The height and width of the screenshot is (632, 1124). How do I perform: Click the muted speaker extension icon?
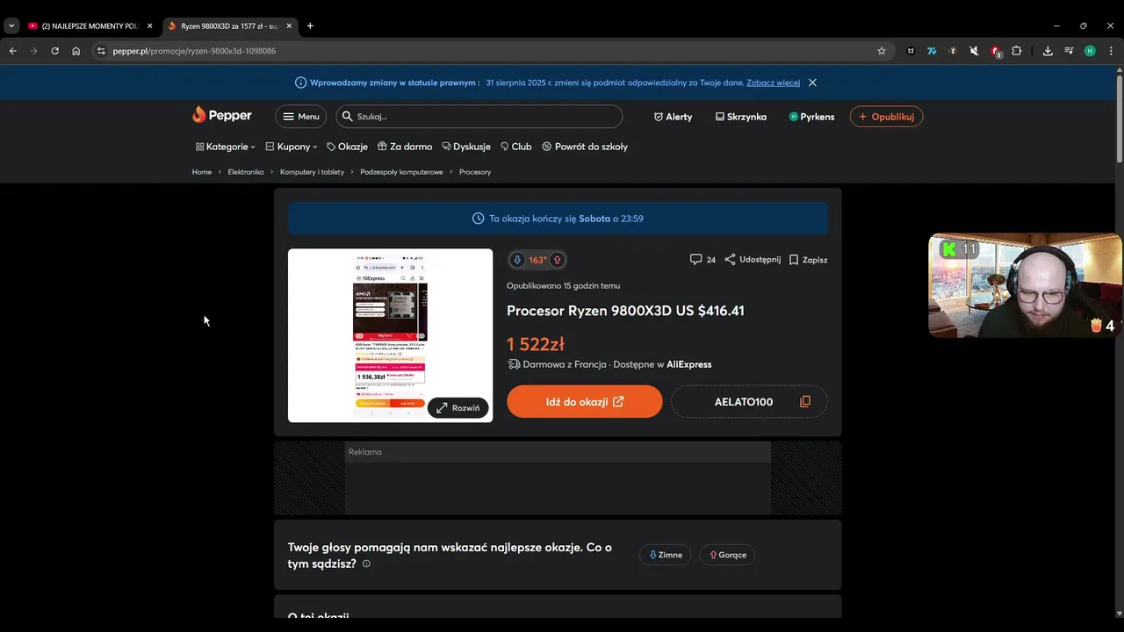(x=974, y=51)
